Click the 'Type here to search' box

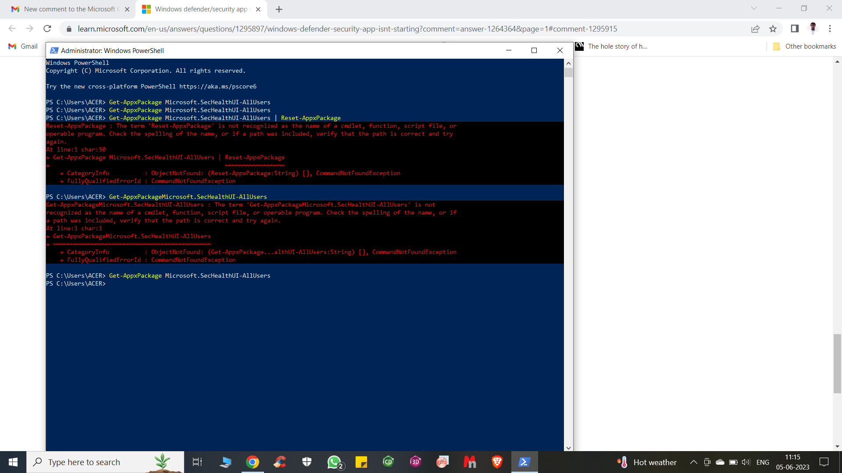coord(105,462)
